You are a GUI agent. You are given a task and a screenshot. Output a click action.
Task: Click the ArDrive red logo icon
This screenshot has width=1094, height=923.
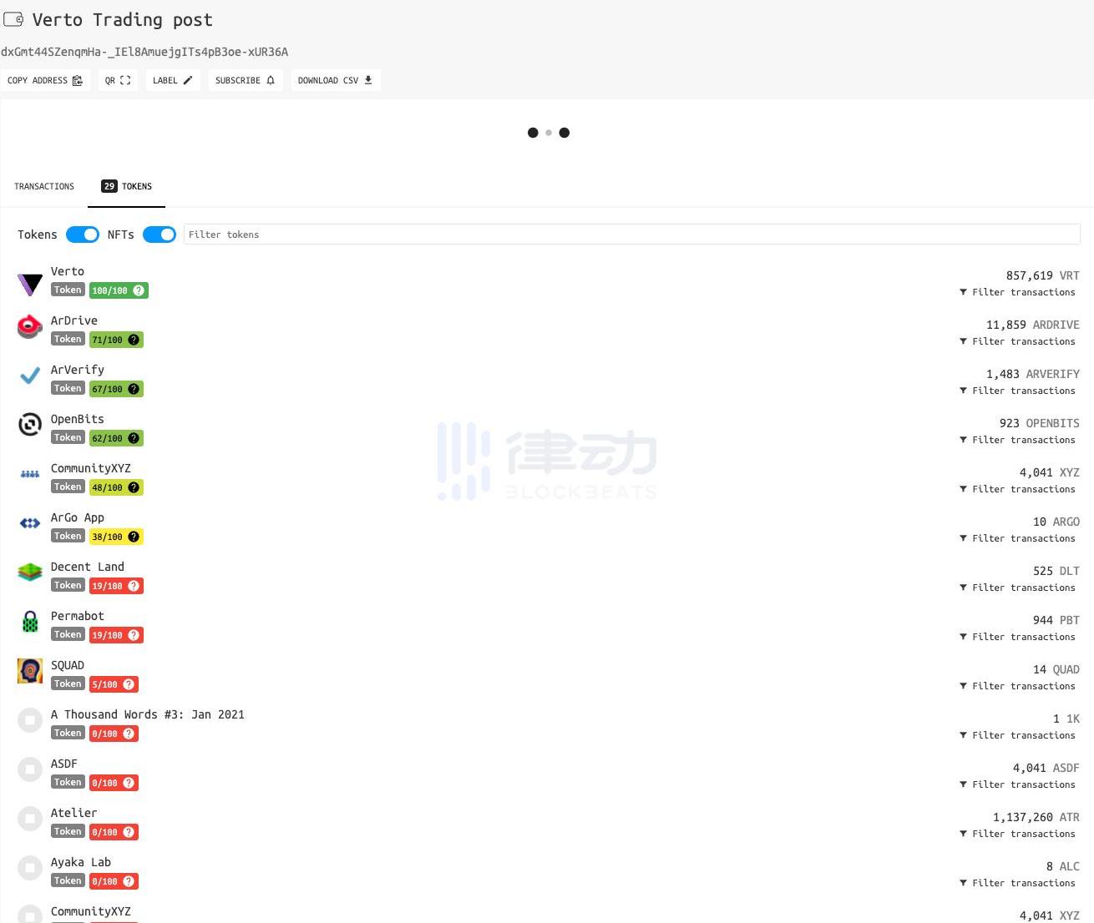tap(30, 327)
